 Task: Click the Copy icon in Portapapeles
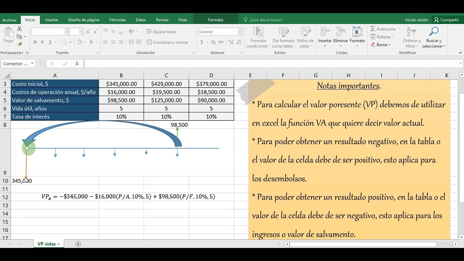click(x=20, y=37)
